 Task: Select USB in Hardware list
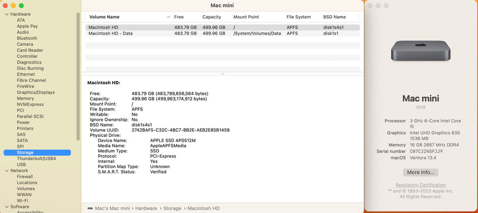(22, 165)
